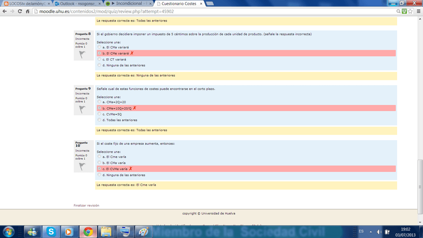The image size is (423, 238).
Task: Flag question 8 with the flag icon
Action: pyautogui.click(x=81, y=55)
